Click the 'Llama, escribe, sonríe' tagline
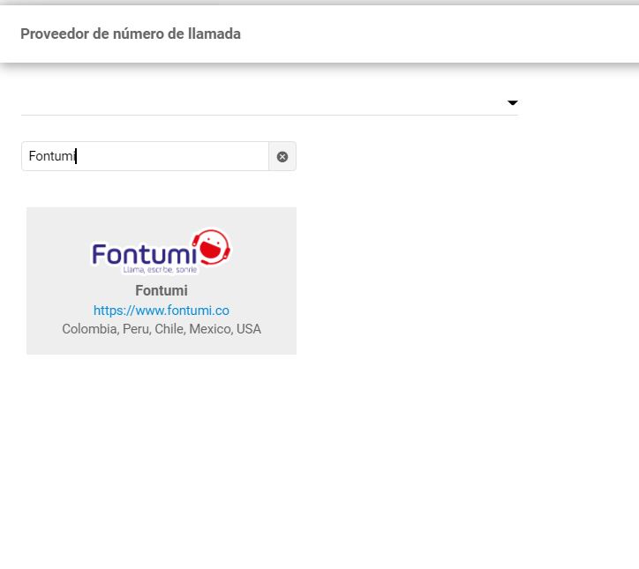639x569 pixels. pyautogui.click(x=159, y=270)
